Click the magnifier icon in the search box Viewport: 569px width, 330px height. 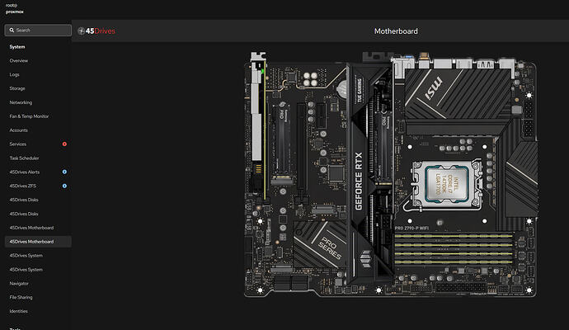click(x=12, y=31)
